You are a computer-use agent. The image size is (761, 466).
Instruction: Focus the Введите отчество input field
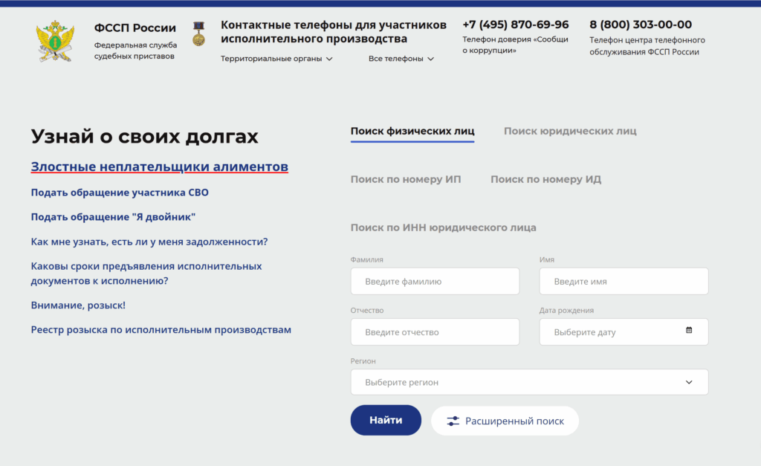(x=435, y=332)
